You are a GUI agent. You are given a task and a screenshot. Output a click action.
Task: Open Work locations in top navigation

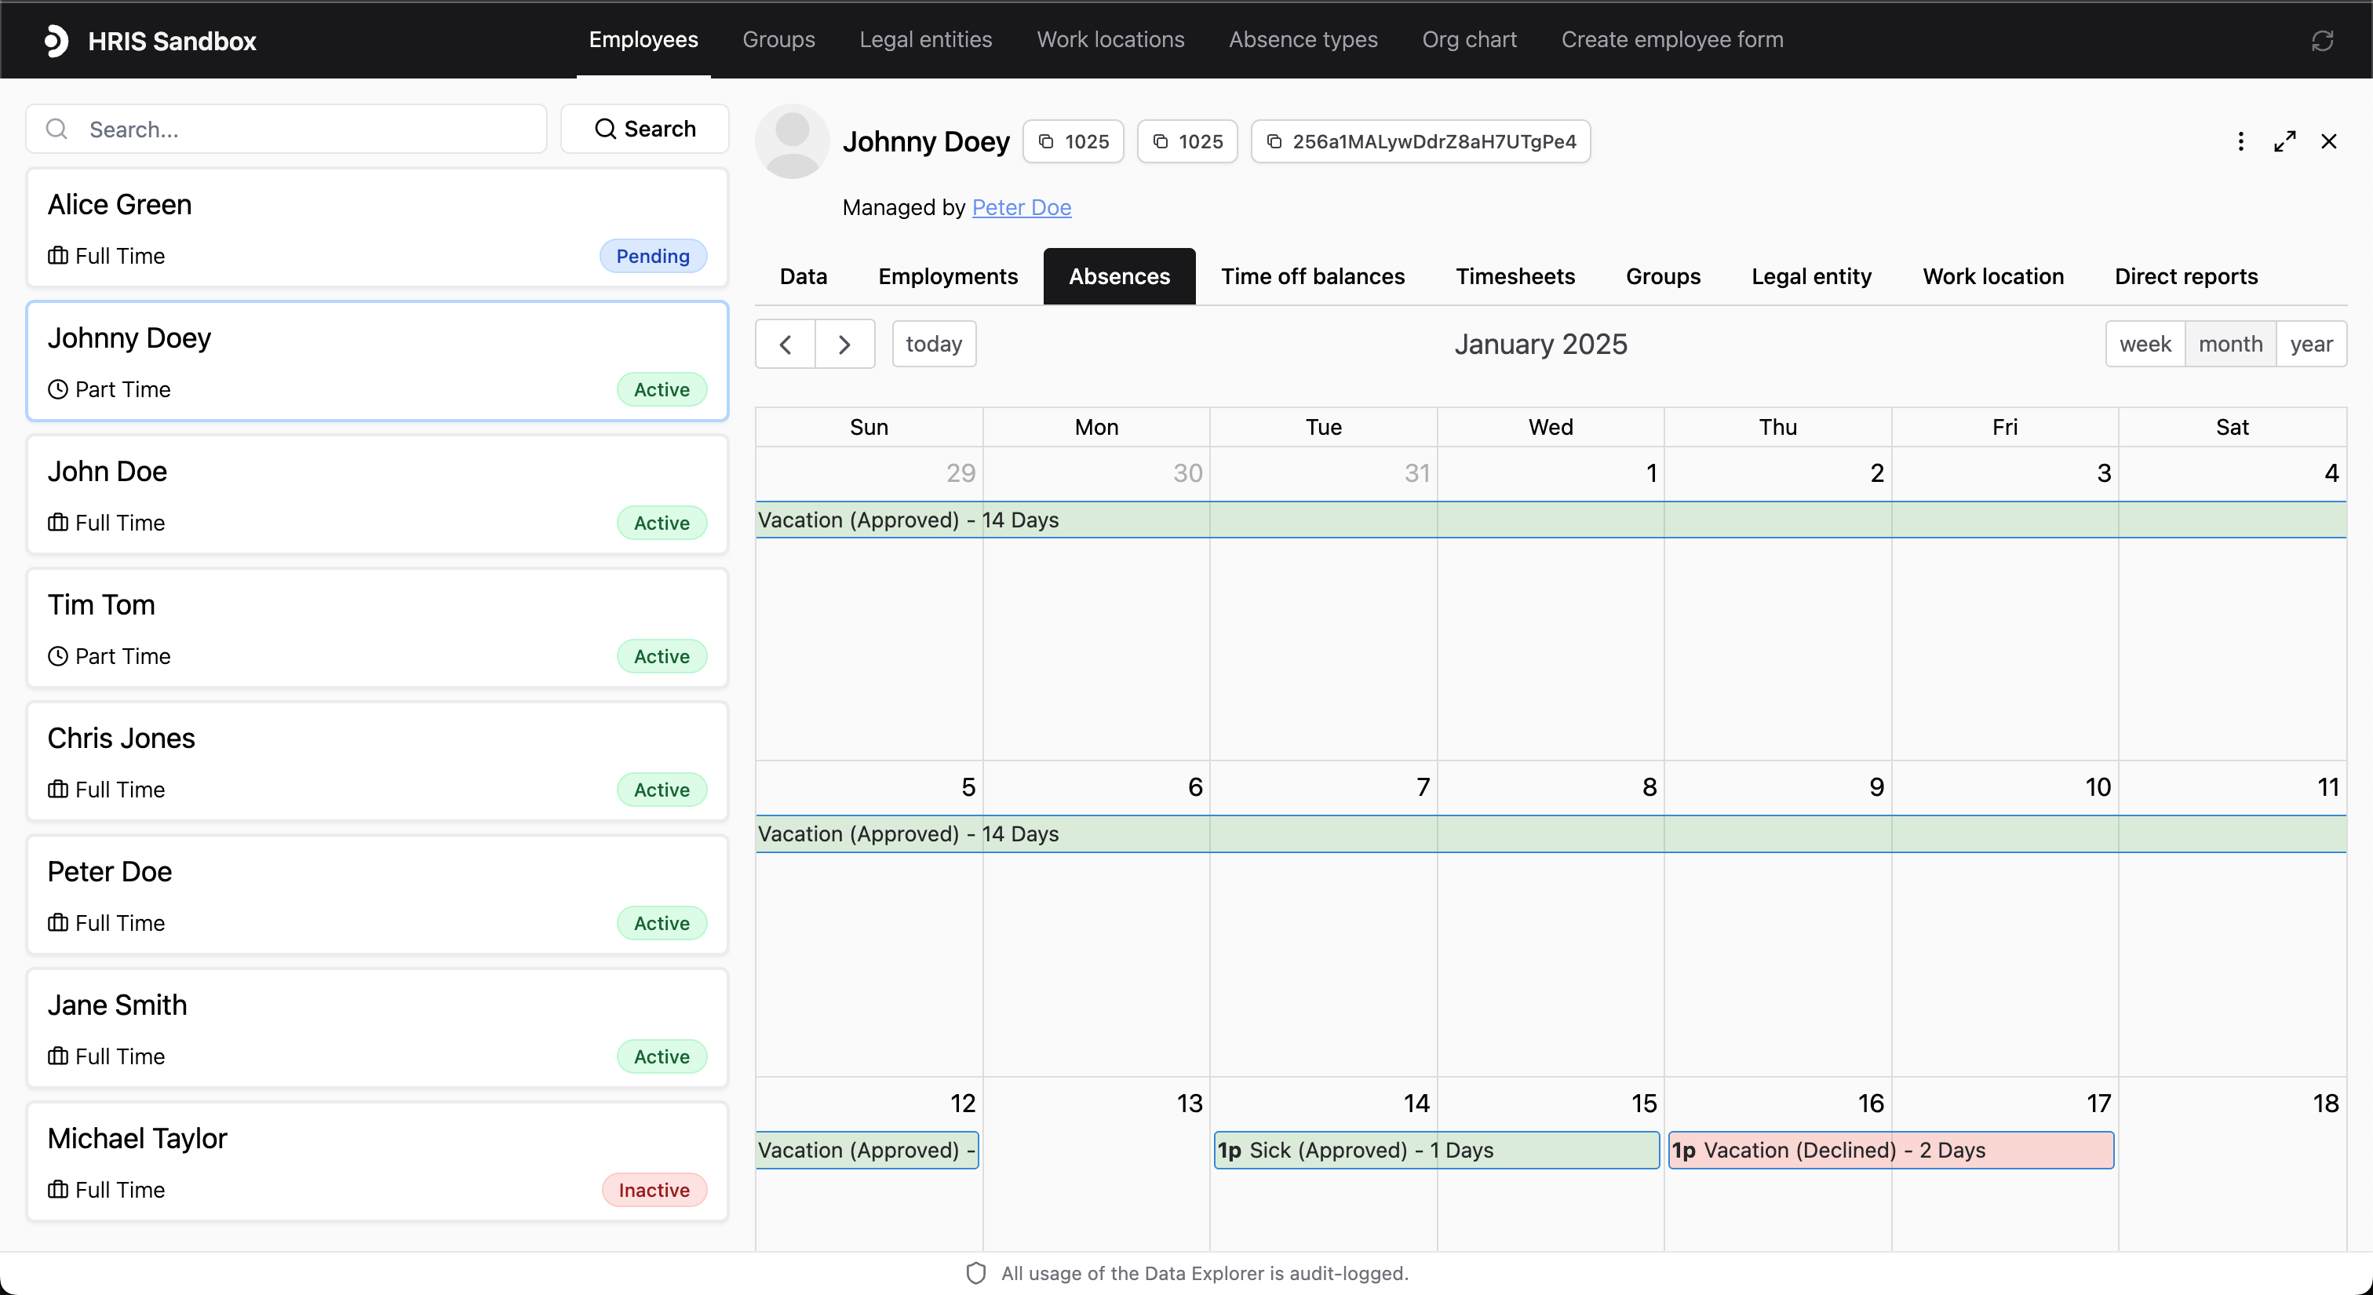click(1110, 39)
